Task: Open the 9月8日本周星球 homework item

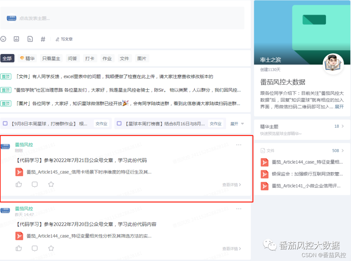Action: click(49, 124)
